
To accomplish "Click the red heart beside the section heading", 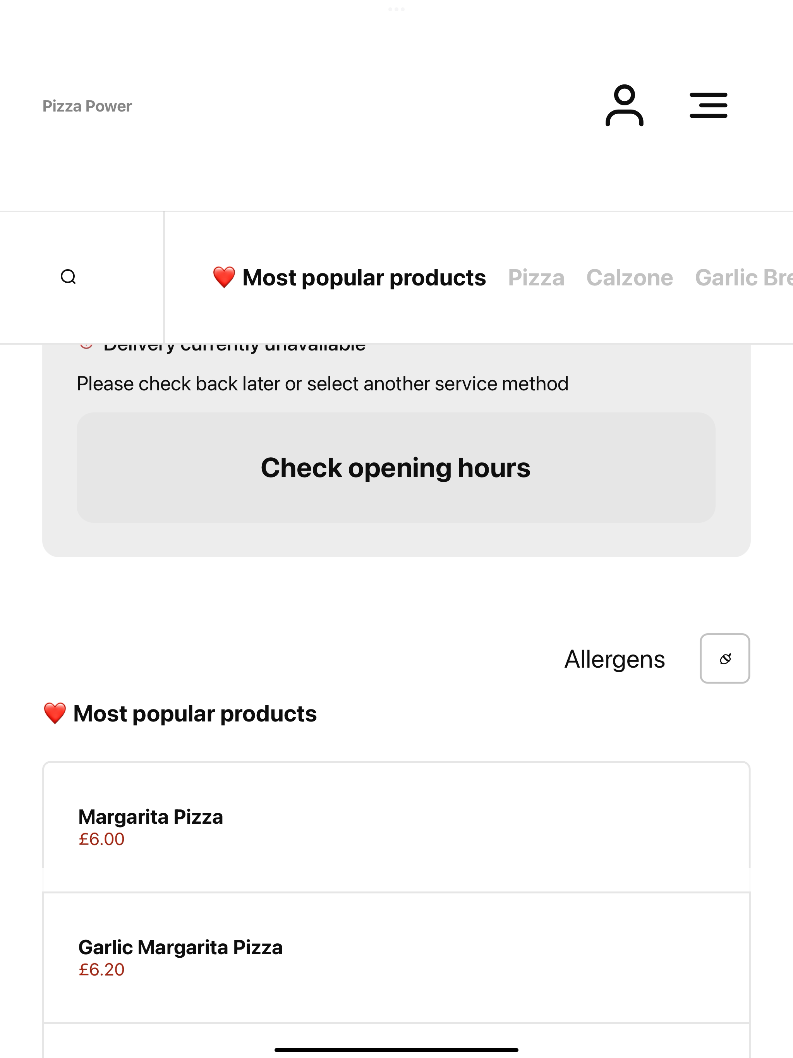I will pyautogui.click(x=55, y=714).
